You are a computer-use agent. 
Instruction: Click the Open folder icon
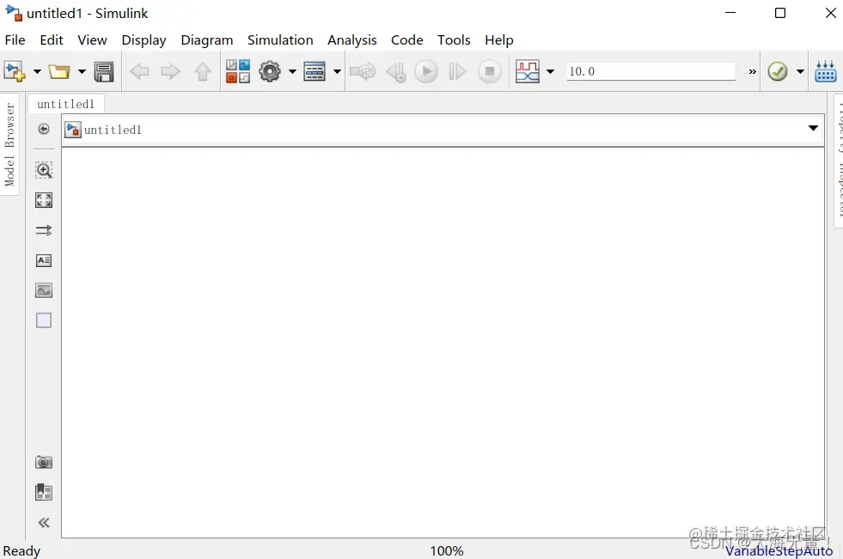pos(59,71)
